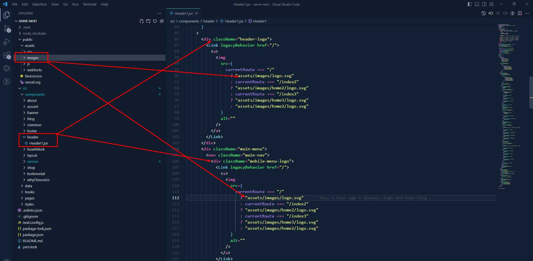
Task: Expand the .next folder
Action: click(89, 27)
